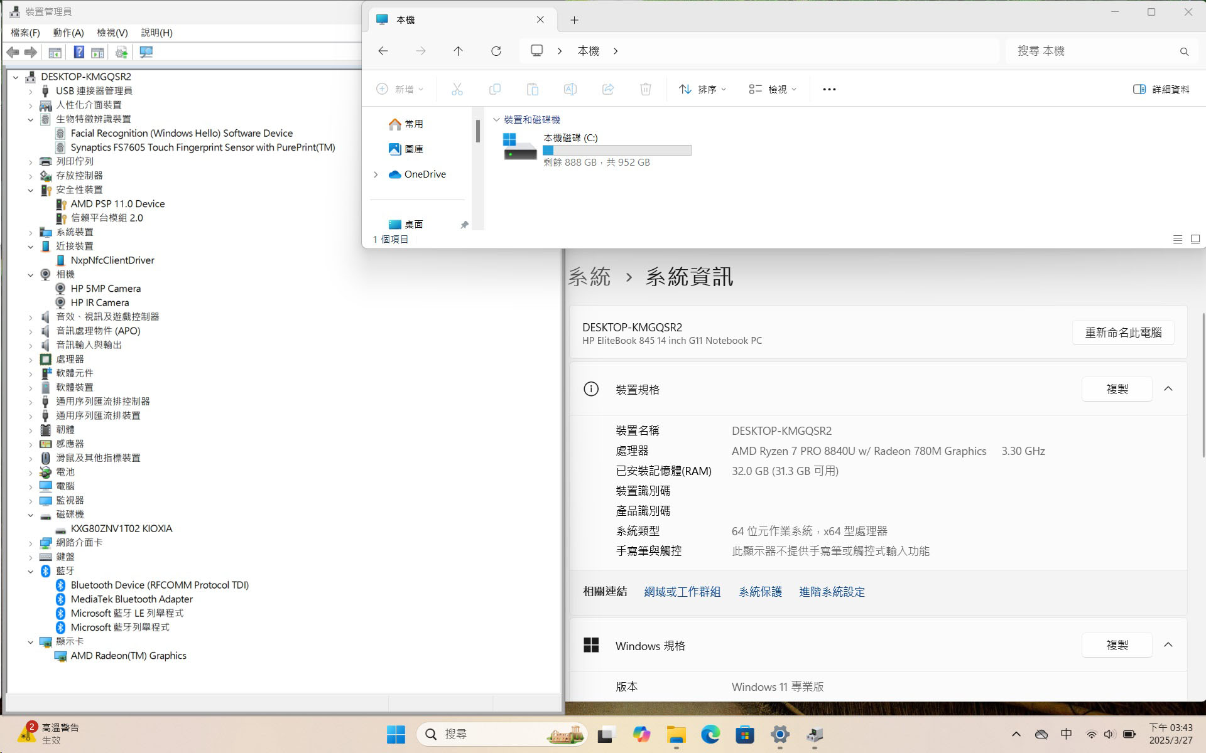1206x753 pixels.
Task: Open Copilot from the taskbar
Action: [641, 734]
